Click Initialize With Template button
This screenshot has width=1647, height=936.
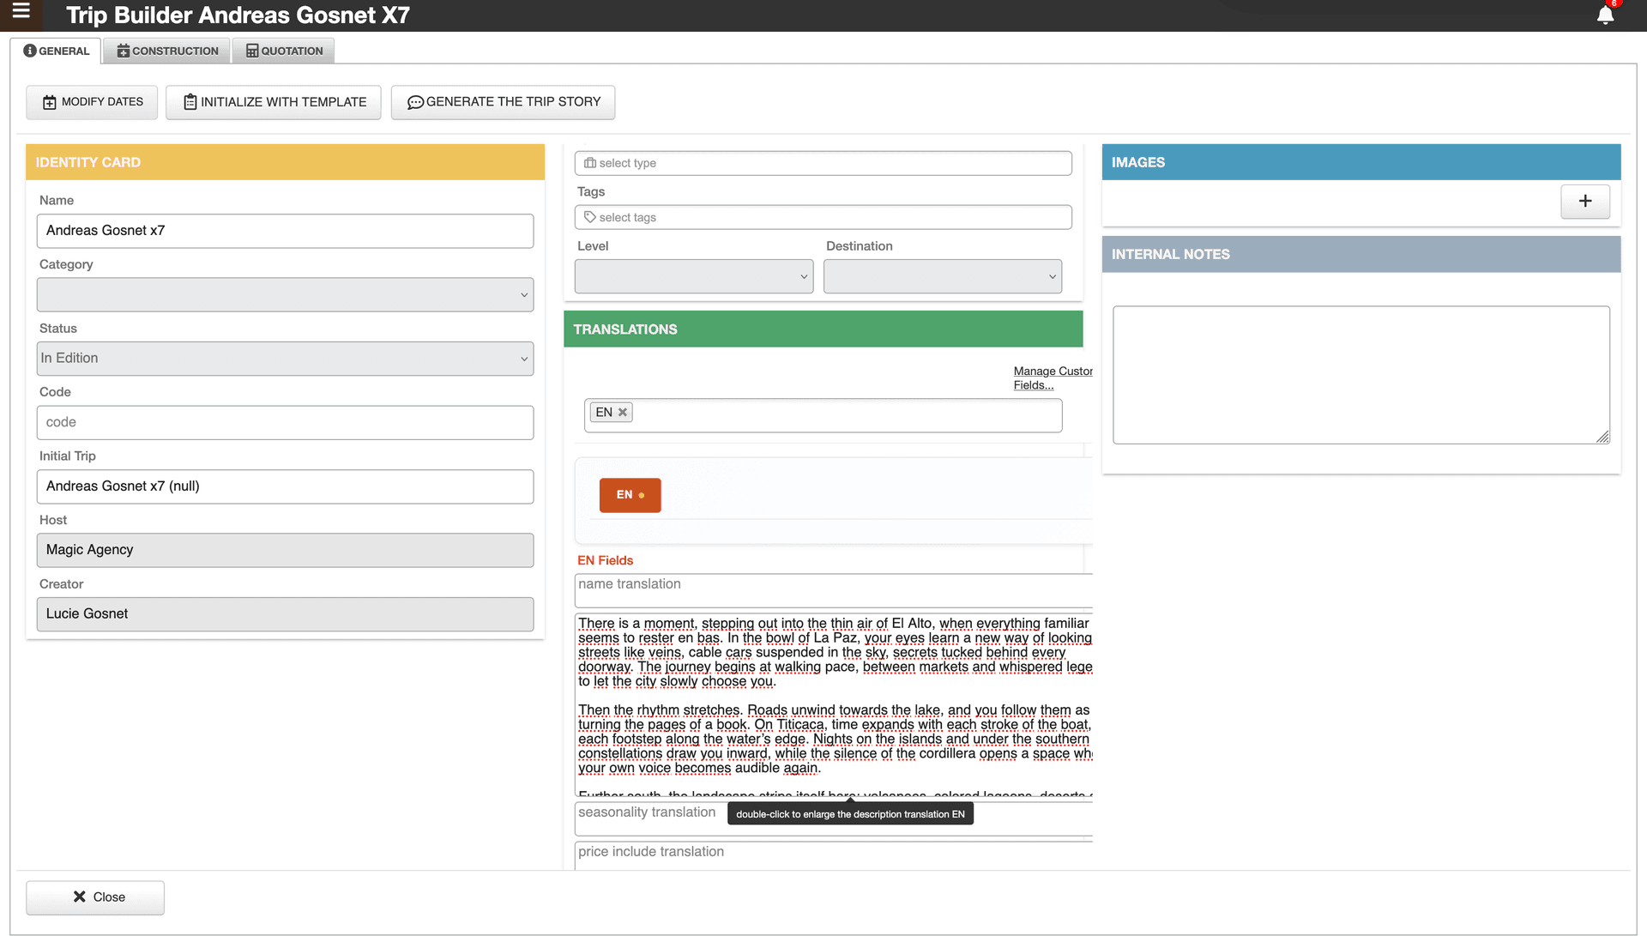[274, 102]
